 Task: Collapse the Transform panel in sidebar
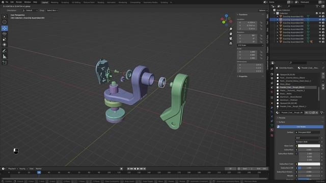238,15
